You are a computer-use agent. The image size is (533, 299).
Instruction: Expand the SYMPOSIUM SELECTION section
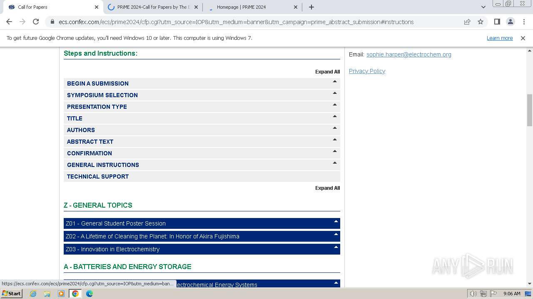(x=202, y=95)
